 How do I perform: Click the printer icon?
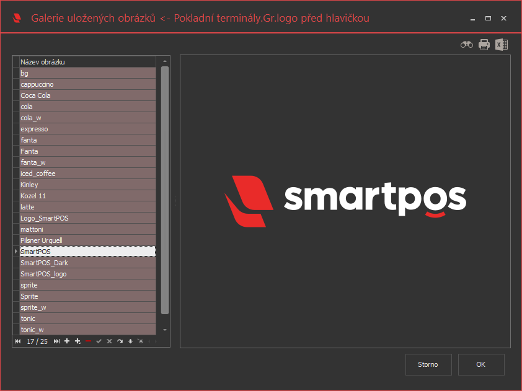click(484, 45)
